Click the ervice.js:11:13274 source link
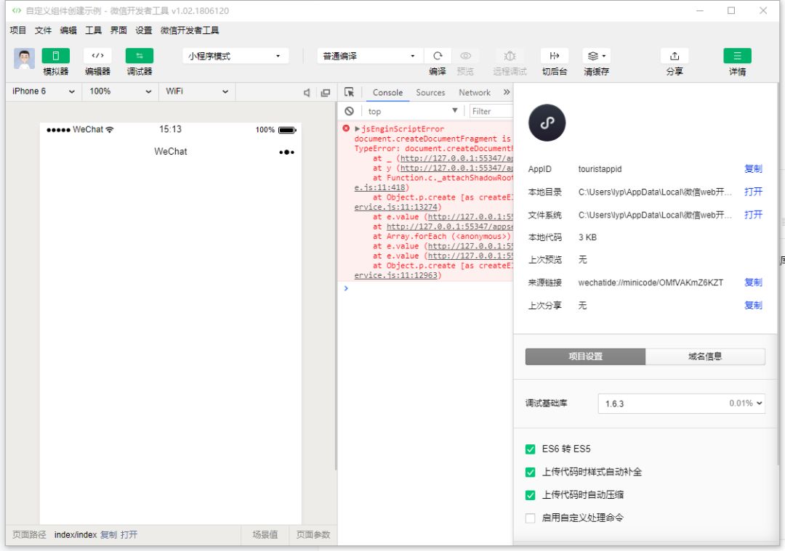This screenshot has height=551, width=785. (397, 207)
